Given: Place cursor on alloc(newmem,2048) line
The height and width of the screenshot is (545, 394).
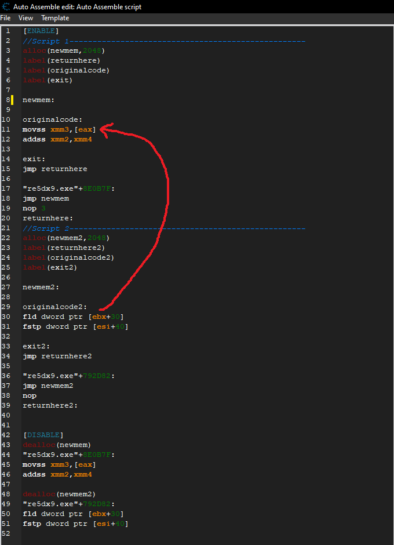Looking at the screenshot, I should [x=63, y=50].
